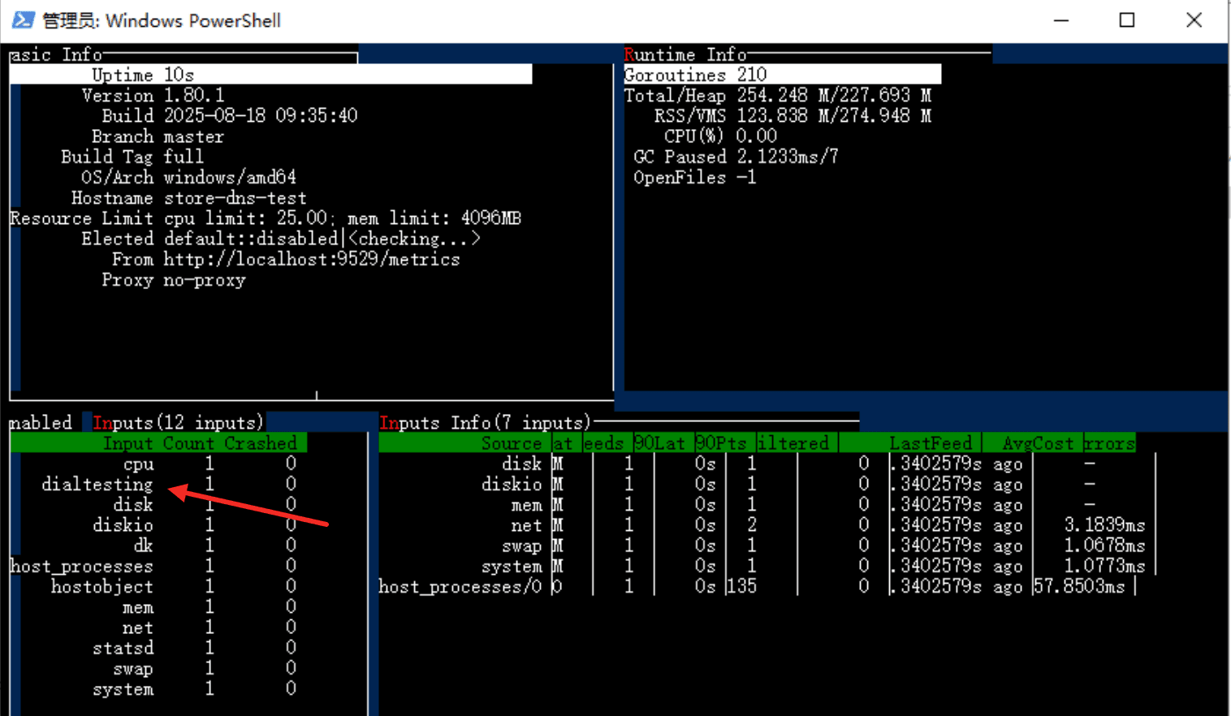Select the statsd input row
Viewport: 1231px width, 716px height.
tap(159, 649)
